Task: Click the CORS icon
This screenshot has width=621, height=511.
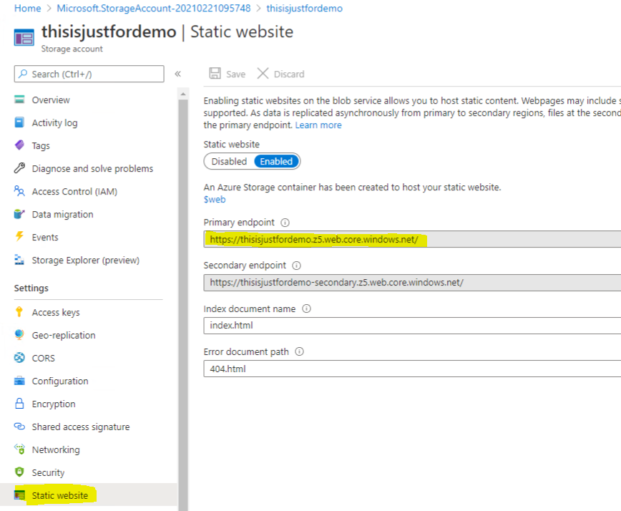Action: 19,358
